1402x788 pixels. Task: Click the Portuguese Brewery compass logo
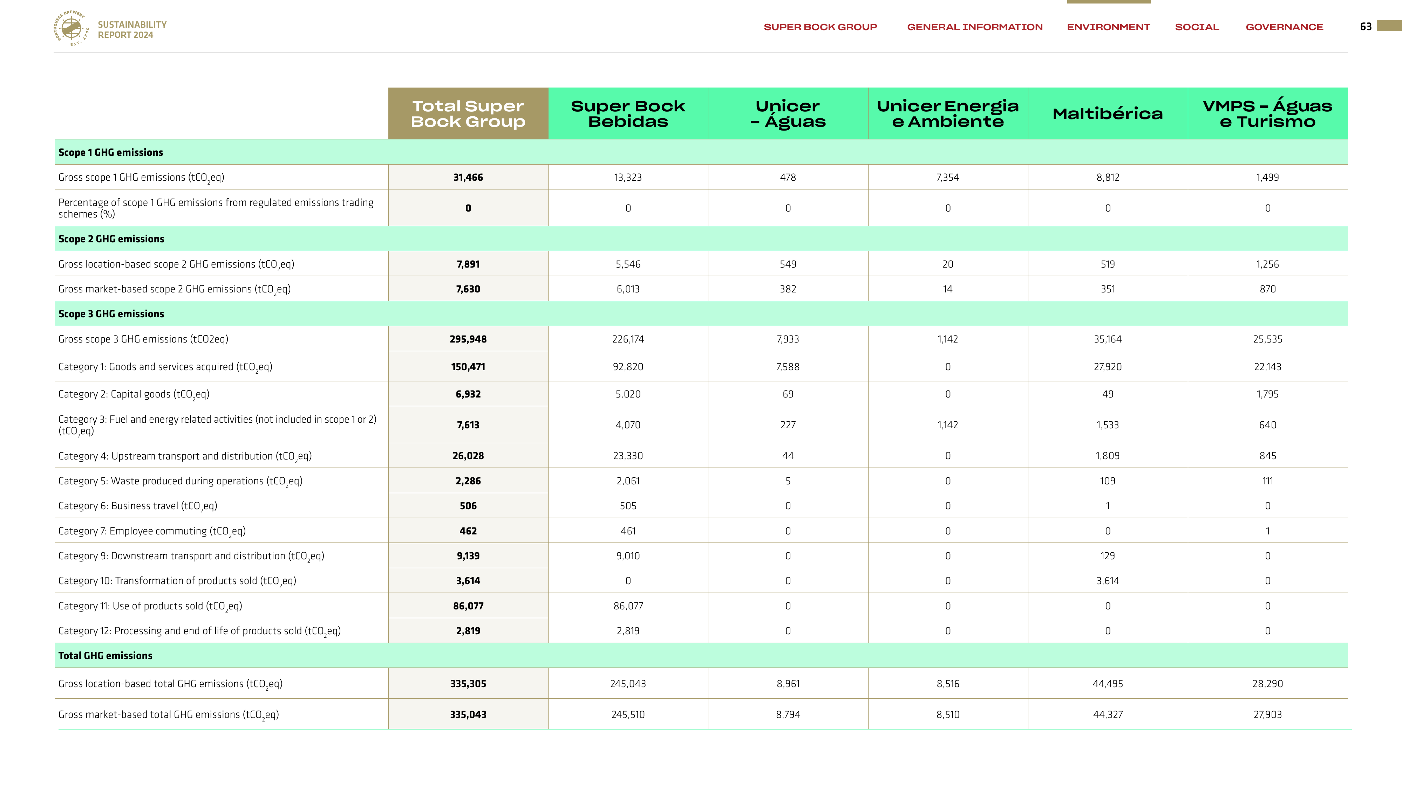coord(71,28)
